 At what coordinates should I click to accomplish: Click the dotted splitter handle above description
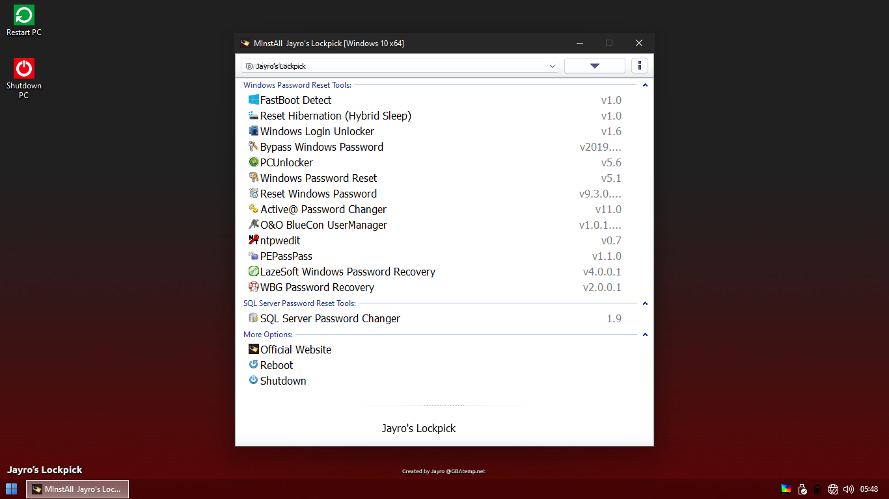[x=444, y=405]
